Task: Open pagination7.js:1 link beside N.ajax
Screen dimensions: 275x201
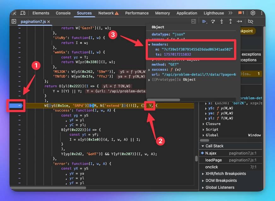Action: [x=243, y=153]
